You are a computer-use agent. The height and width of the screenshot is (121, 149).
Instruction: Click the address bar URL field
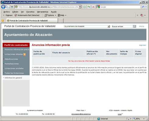(47, 7)
